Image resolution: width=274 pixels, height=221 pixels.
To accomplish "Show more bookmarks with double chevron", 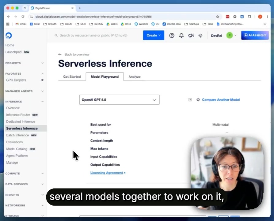I will point(264,24).
